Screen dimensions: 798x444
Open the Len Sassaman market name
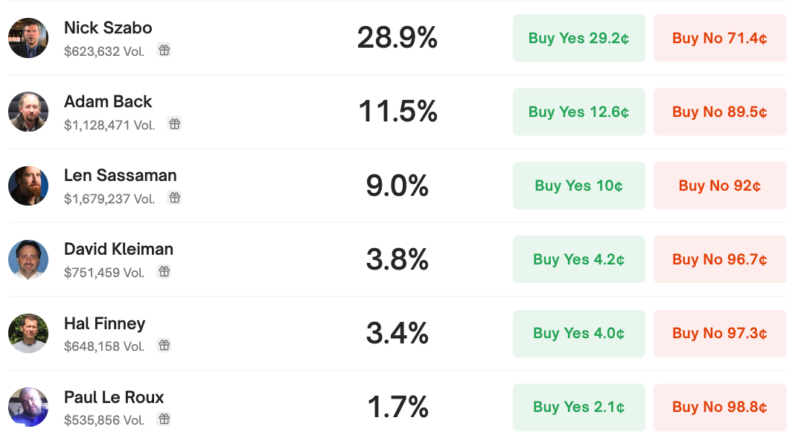pos(120,175)
